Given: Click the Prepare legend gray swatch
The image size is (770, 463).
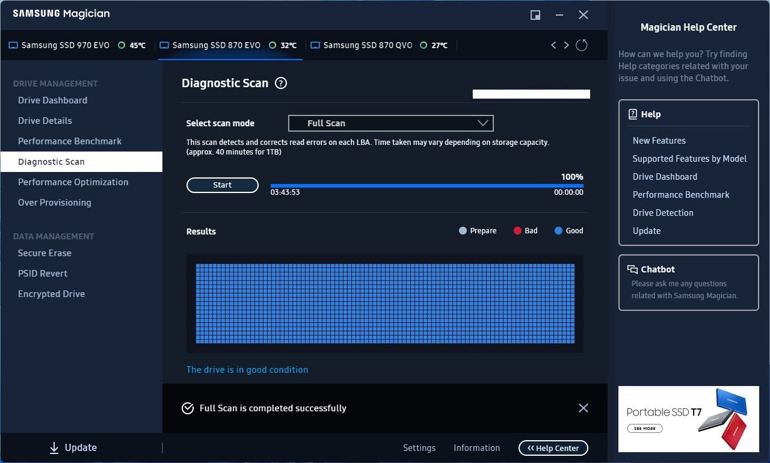Looking at the screenshot, I should click(x=463, y=231).
